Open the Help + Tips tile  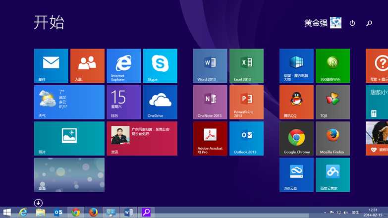pos(377,66)
